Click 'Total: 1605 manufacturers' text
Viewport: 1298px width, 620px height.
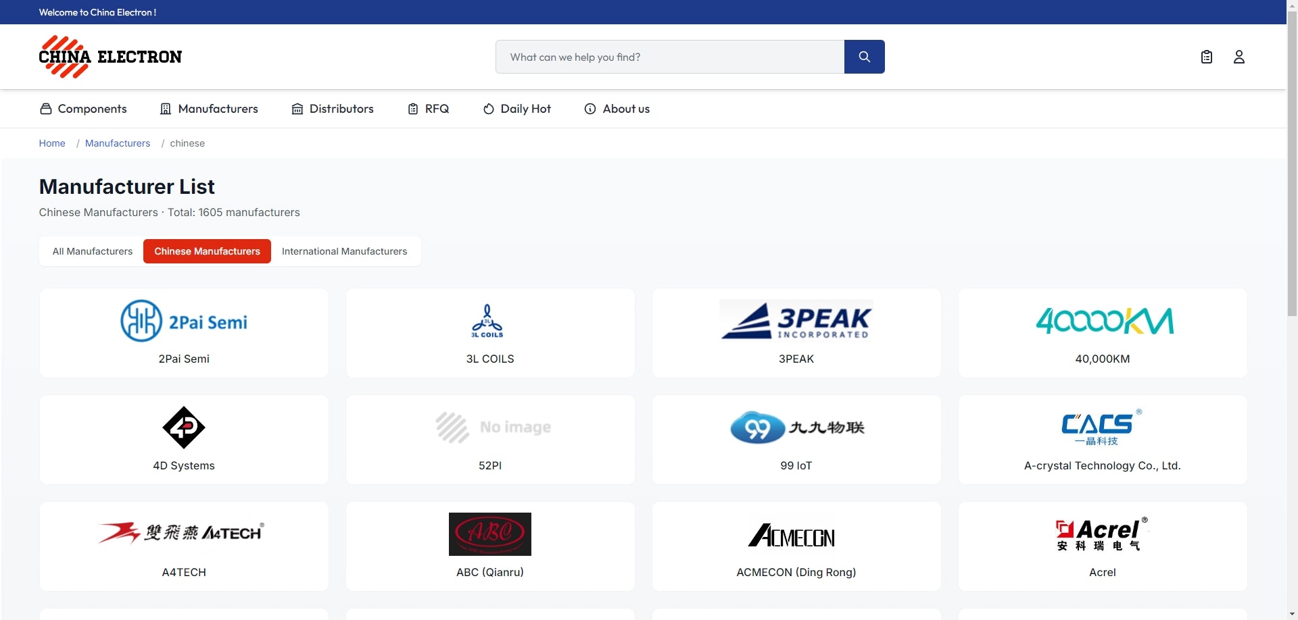point(234,212)
